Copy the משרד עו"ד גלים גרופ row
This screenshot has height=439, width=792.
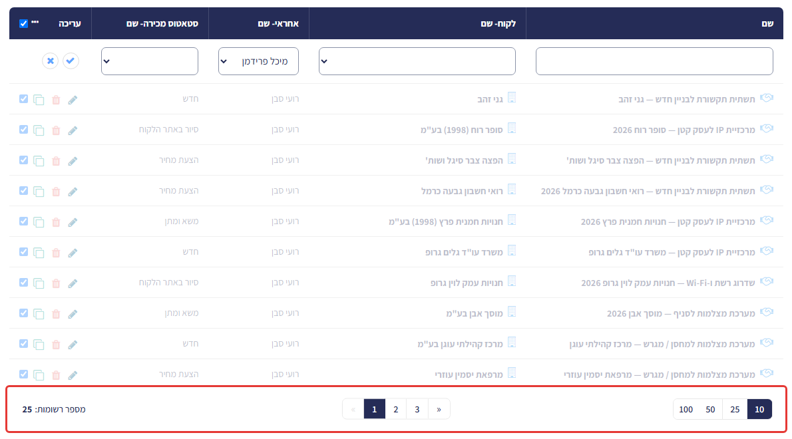pos(39,253)
